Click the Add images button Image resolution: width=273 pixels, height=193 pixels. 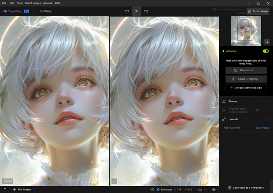point(22,190)
